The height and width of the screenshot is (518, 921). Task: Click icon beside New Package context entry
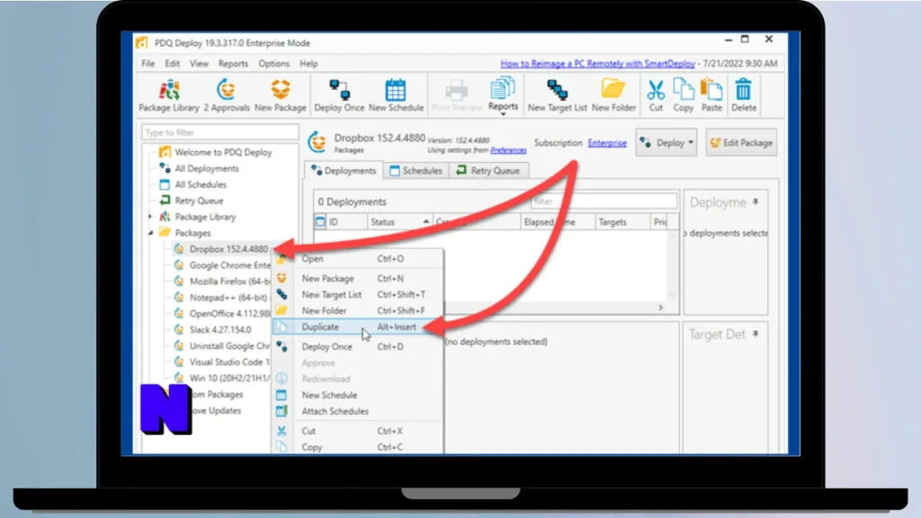tap(282, 279)
